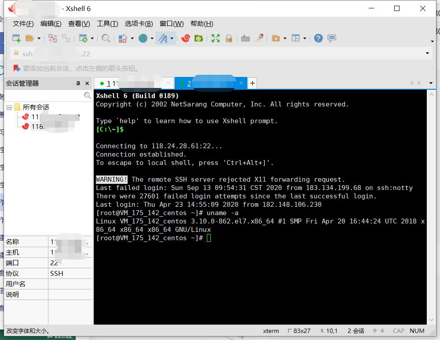
Task: Close the Session Manager panel
Action: click(x=87, y=83)
